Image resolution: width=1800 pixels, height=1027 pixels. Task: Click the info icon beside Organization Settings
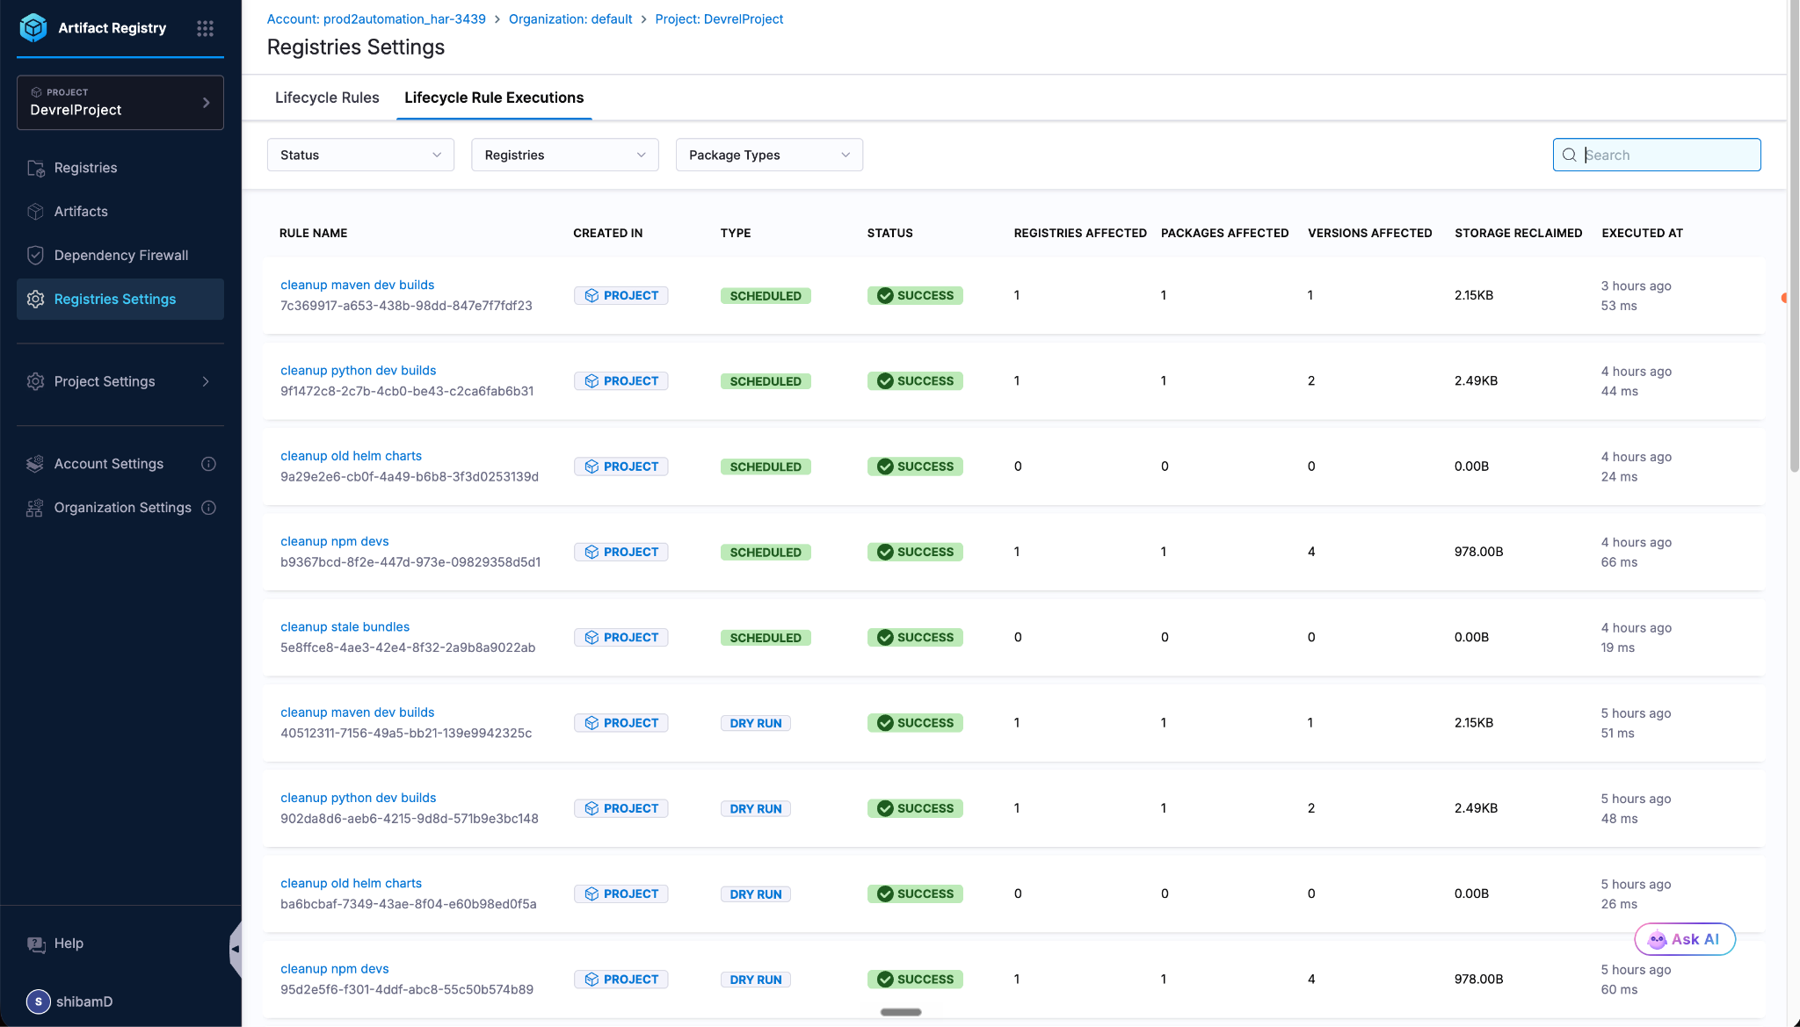208,508
